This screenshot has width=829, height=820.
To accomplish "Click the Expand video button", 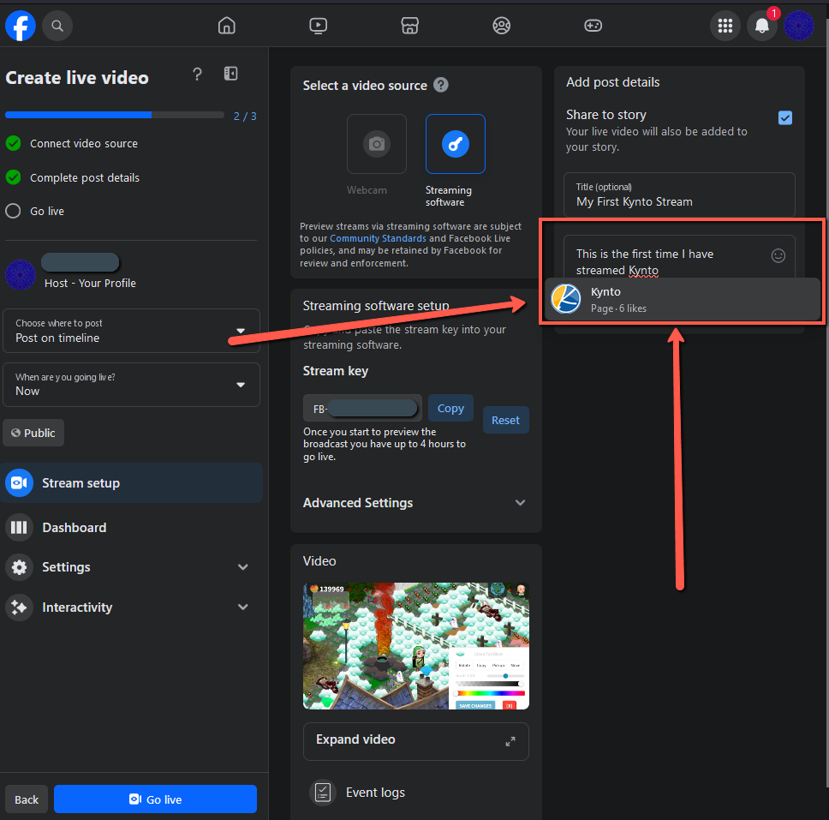I will point(415,741).
